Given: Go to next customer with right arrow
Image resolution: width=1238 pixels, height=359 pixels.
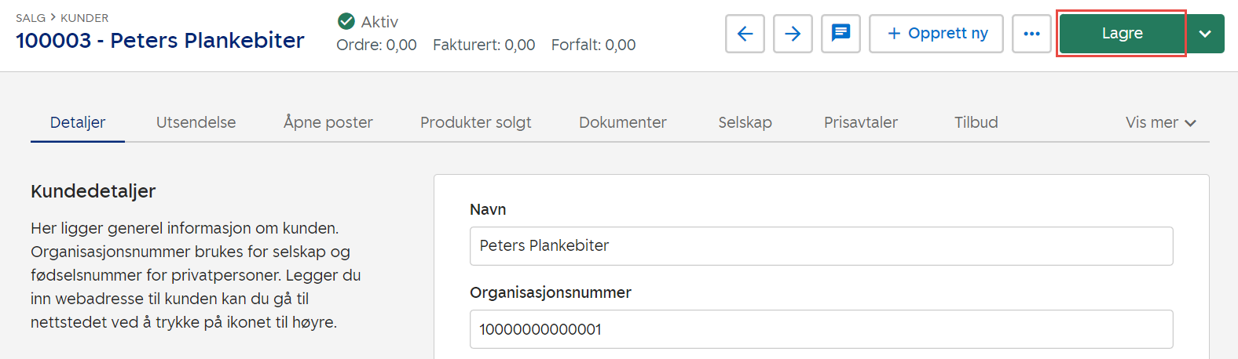Looking at the screenshot, I should pos(793,34).
